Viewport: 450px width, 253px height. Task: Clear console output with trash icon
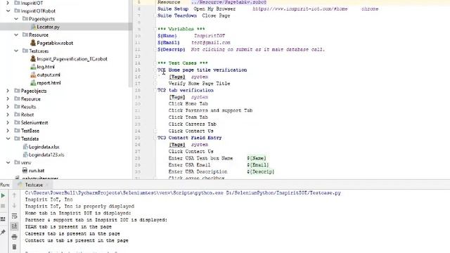[x=14, y=247]
